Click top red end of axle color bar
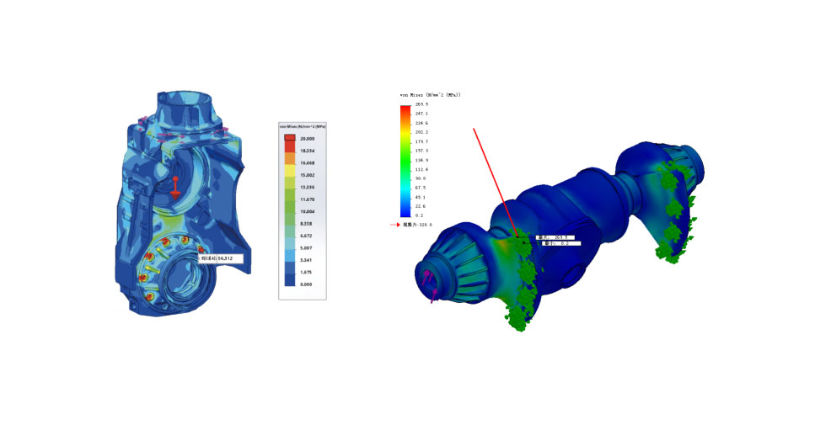The height and width of the screenshot is (430, 815). pos(405,108)
